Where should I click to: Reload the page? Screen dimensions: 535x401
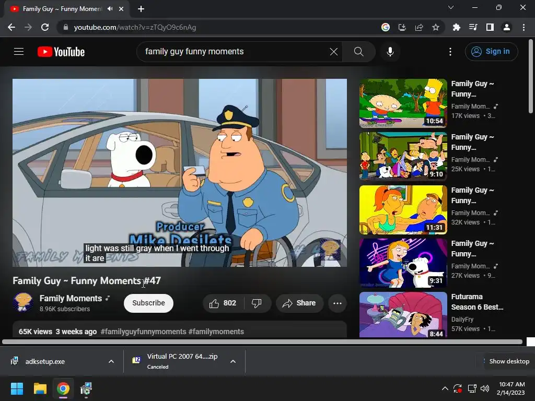(45, 27)
